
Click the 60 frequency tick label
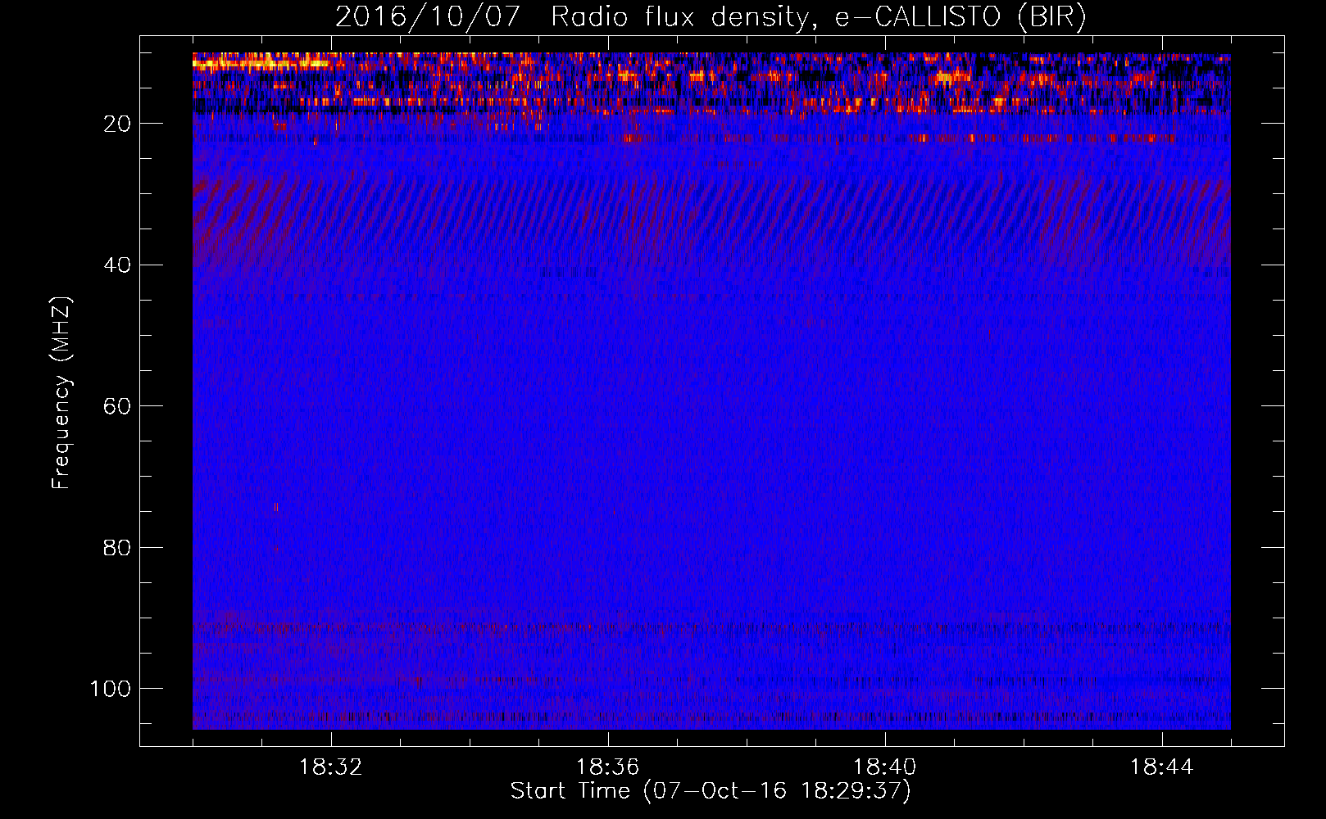click(x=117, y=406)
